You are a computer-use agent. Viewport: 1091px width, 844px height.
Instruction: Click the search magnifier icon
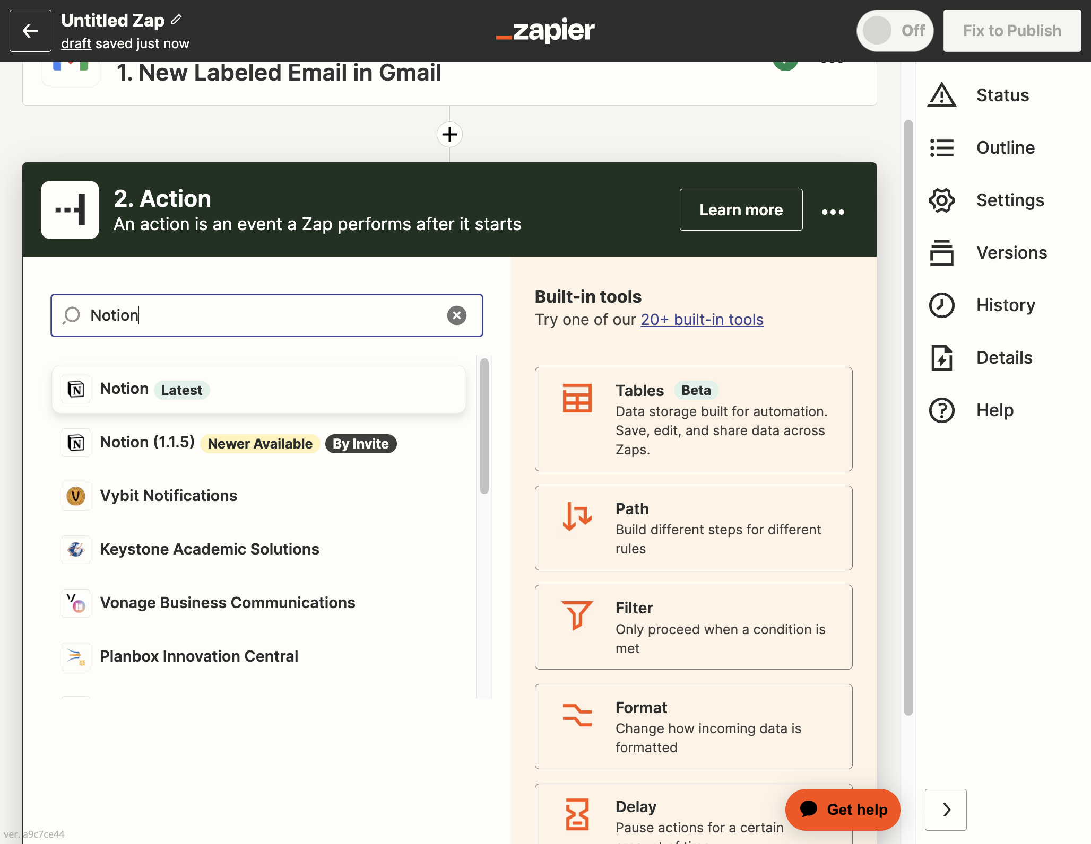[x=71, y=315]
